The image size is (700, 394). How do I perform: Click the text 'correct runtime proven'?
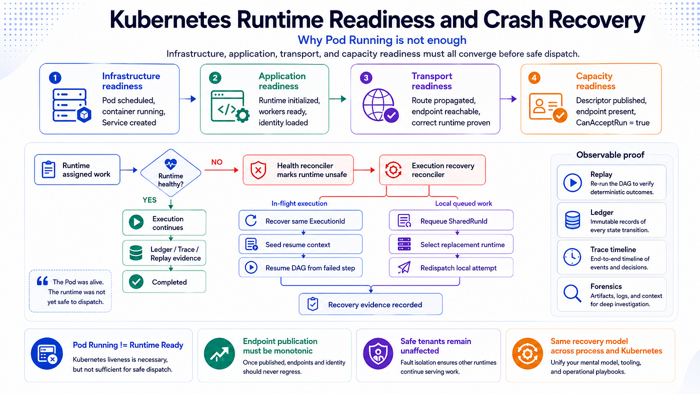click(x=451, y=122)
